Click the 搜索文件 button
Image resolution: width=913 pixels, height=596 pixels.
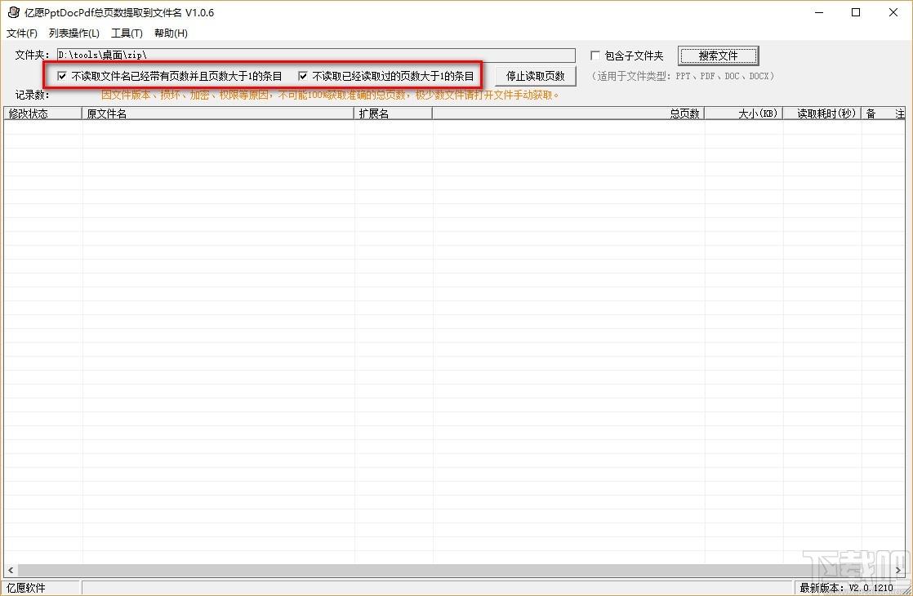point(718,56)
